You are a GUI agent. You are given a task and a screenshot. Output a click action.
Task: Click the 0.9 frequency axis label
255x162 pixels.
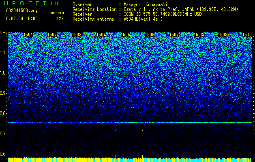(x=4, y=93)
